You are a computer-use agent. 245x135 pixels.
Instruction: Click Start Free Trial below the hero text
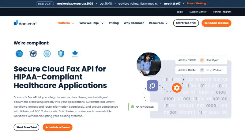[x=26, y=127]
